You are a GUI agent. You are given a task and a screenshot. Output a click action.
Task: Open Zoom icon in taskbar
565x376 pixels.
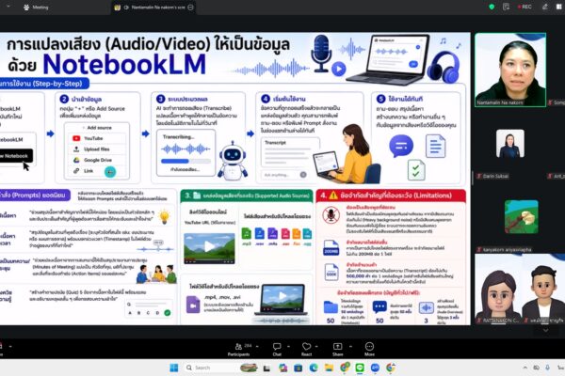pyautogui.click(x=375, y=368)
